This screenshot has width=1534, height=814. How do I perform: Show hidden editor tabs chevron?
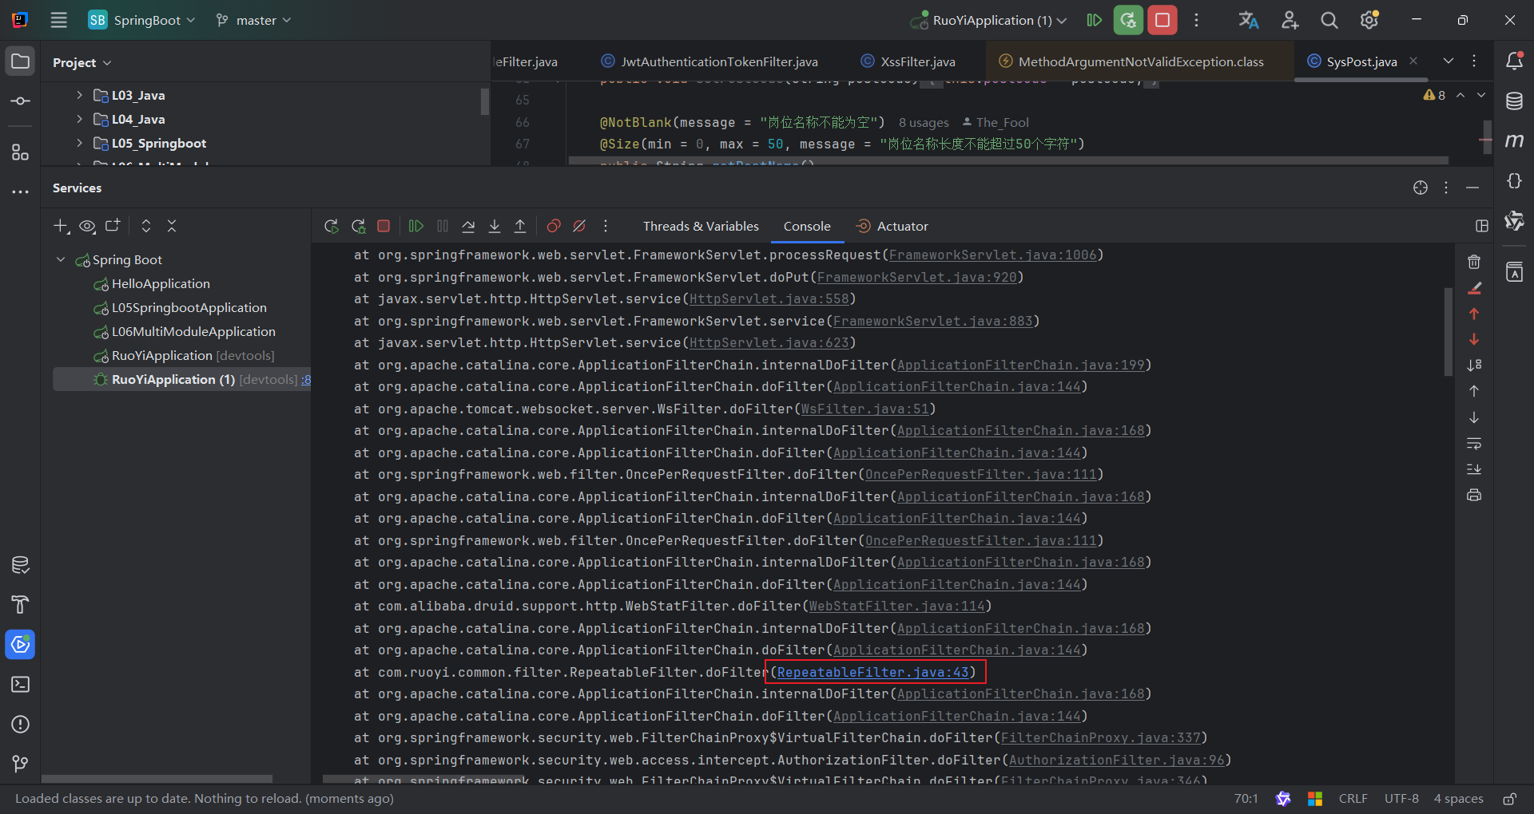point(1449,61)
